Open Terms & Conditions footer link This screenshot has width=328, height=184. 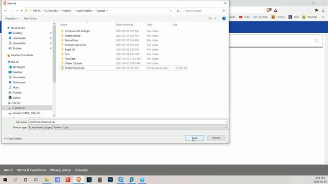click(31, 170)
